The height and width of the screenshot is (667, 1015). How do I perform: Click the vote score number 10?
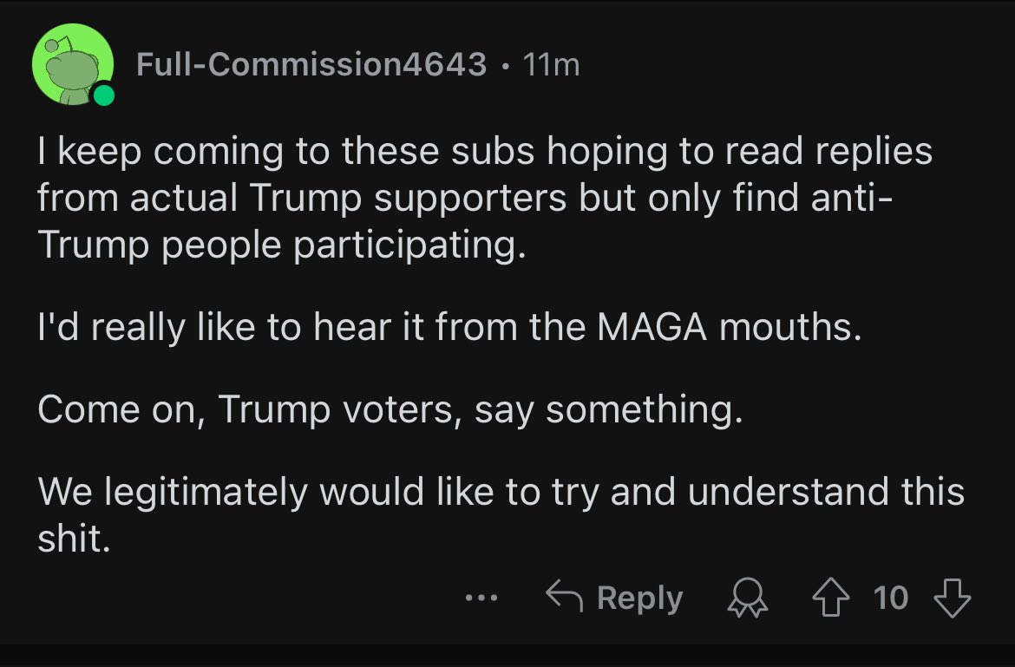point(891,597)
